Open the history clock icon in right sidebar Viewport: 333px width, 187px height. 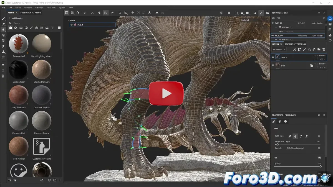(330, 41)
